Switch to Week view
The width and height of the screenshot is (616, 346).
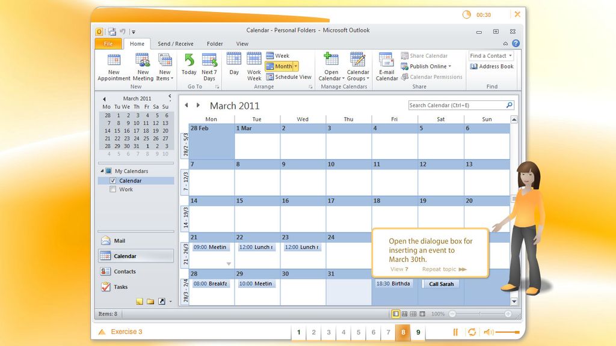tap(278, 56)
